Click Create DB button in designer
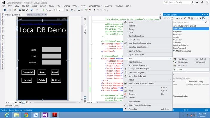This screenshot has width=210, height=118. [x=28, y=72]
